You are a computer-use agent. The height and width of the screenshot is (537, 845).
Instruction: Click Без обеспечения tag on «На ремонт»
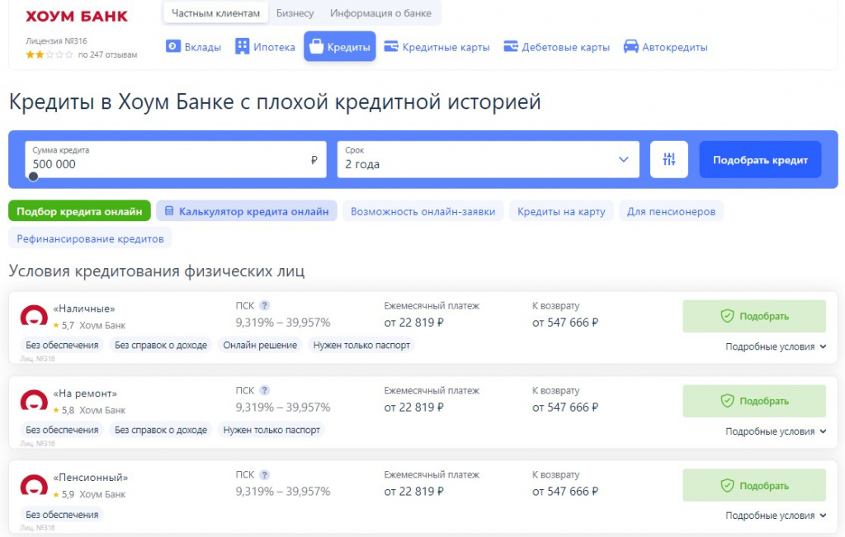(x=62, y=430)
